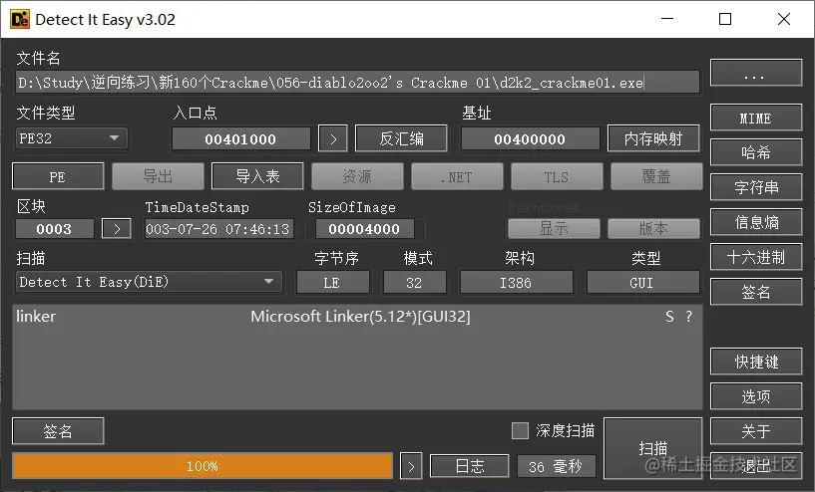
Task: Click the 反汇编 disassemble button
Action: [401, 138]
